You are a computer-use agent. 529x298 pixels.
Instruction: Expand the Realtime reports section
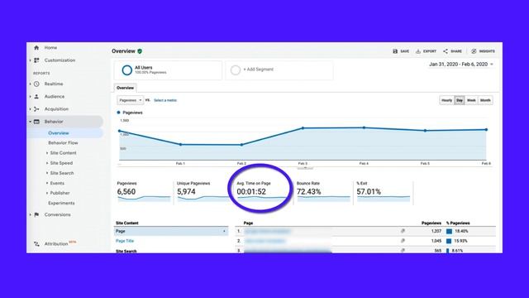pyautogui.click(x=30, y=84)
